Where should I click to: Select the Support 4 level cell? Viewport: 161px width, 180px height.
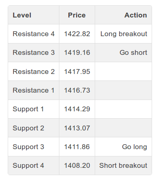(34, 165)
